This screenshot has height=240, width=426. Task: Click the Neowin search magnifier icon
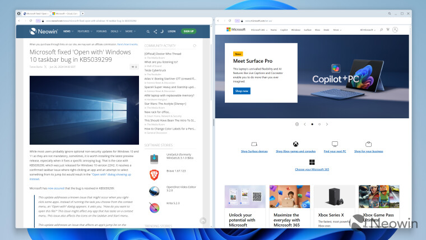[148, 31]
